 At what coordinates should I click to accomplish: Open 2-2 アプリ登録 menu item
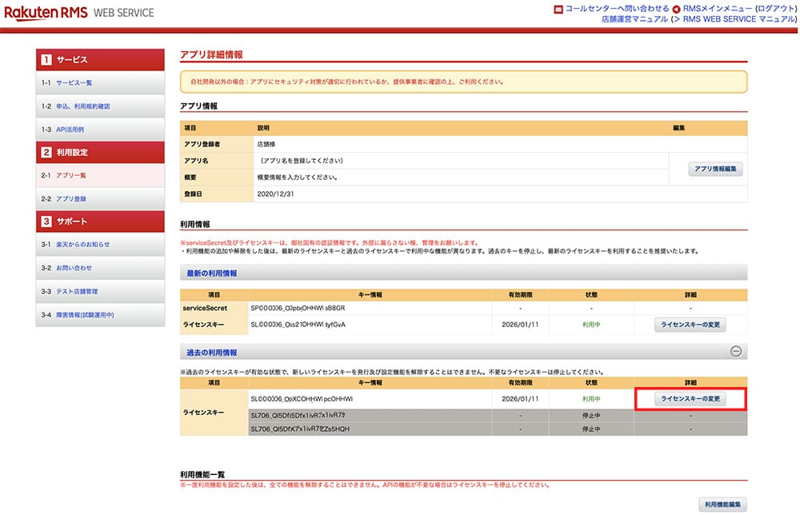click(x=71, y=198)
